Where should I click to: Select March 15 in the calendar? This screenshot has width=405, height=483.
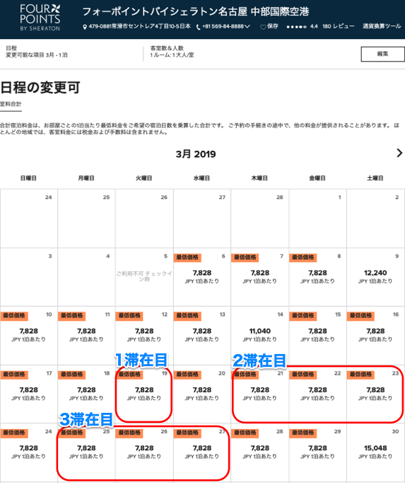(317, 336)
